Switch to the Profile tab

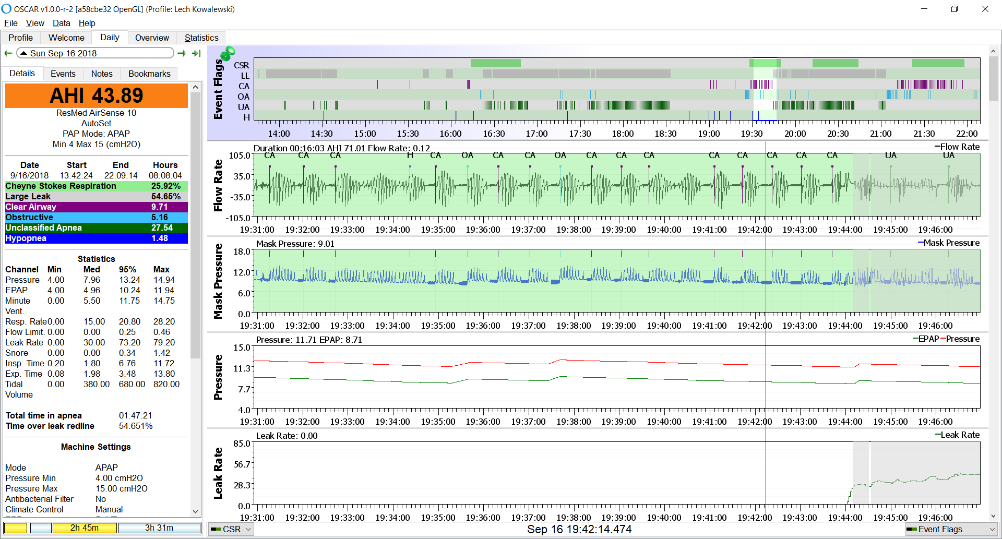tap(20, 38)
